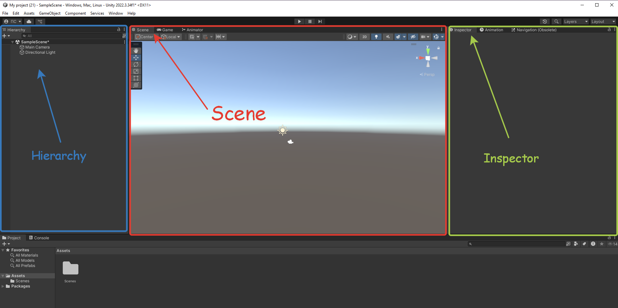618x308 pixels.
Task: Select the Move tool in Scene toolbar
Action: pyautogui.click(x=136, y=58)
